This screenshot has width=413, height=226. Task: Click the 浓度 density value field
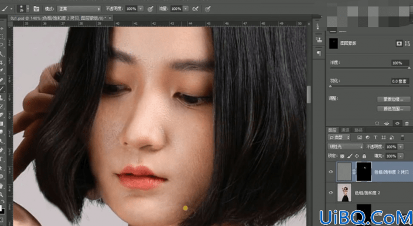pos(400,63)
